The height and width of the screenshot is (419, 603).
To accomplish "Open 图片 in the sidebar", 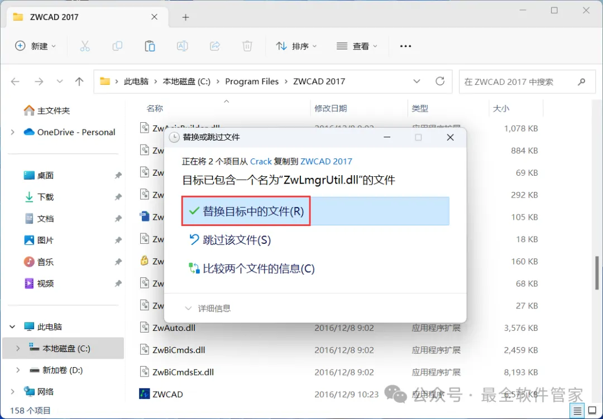I will [39, 240].
